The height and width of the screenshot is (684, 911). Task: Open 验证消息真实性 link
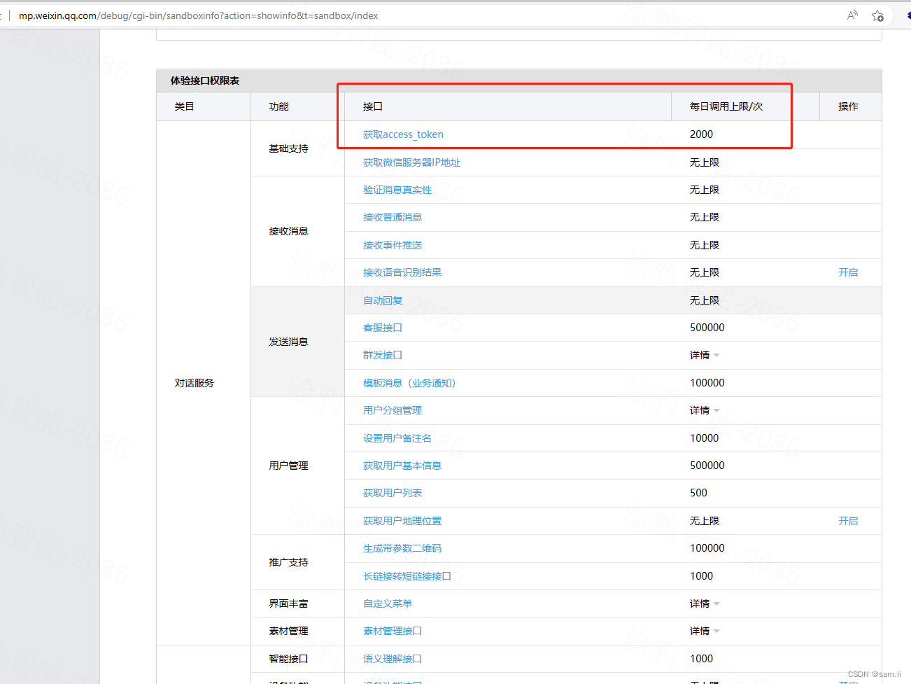coord(397,190)
